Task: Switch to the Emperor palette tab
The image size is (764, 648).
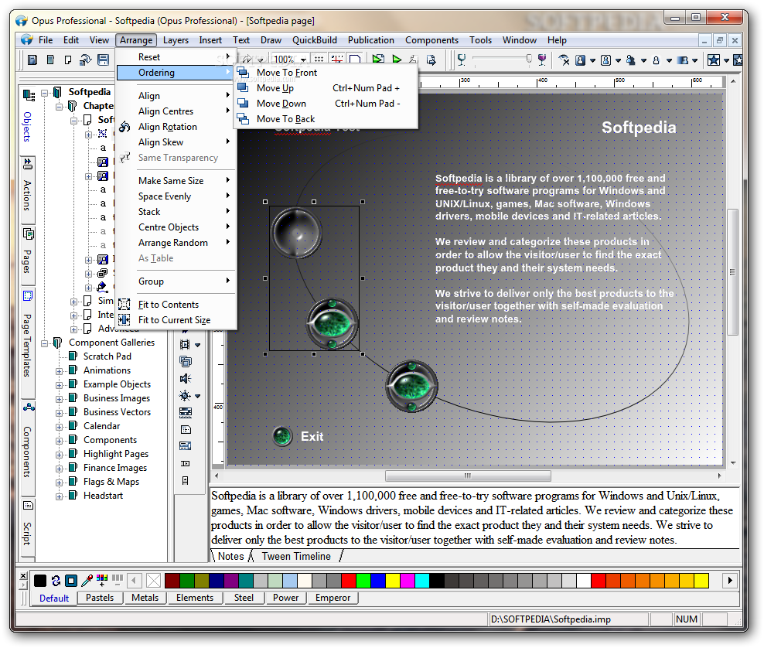Action: point(333,598)
